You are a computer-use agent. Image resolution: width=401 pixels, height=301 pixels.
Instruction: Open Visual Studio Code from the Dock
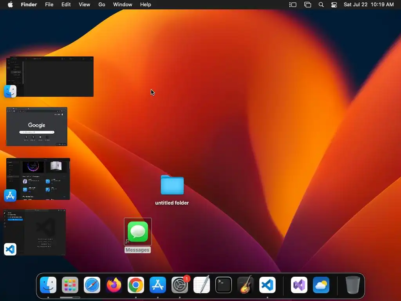[267, 285]
